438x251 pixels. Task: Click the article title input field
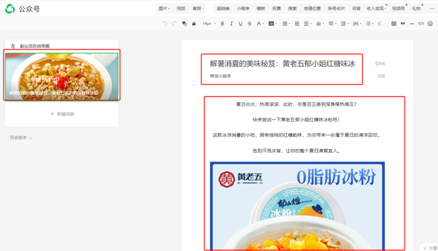coord(282,64)
